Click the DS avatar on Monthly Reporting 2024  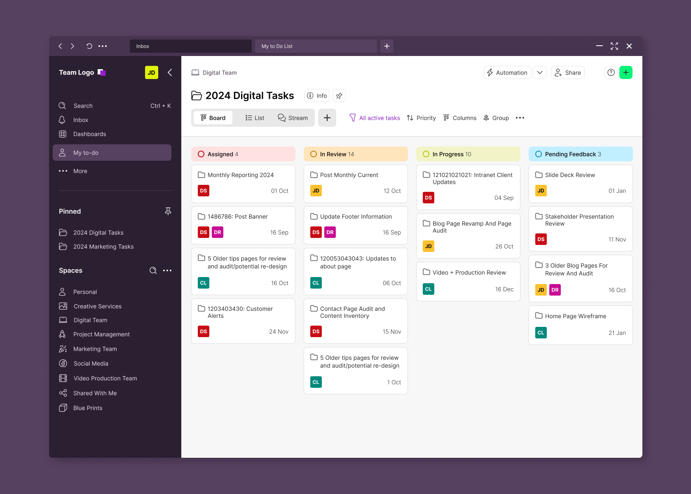(x=203, y=191)
